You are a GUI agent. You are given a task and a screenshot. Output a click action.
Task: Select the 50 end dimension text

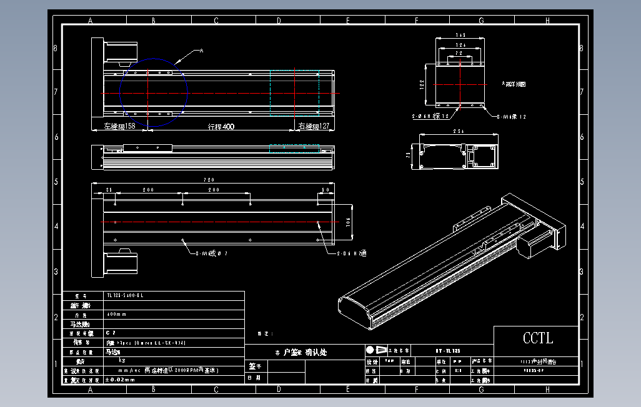coord(325,190)
